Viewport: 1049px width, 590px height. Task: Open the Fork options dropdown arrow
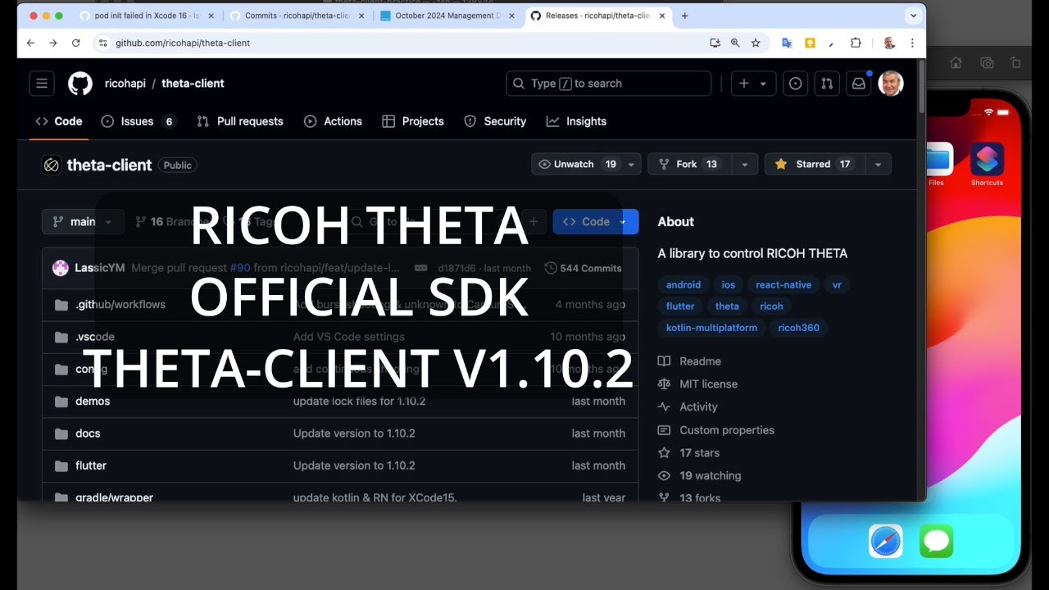pyautogui.click(x=744, y=164)
